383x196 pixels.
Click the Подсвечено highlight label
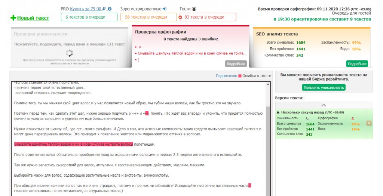[226, 76]
